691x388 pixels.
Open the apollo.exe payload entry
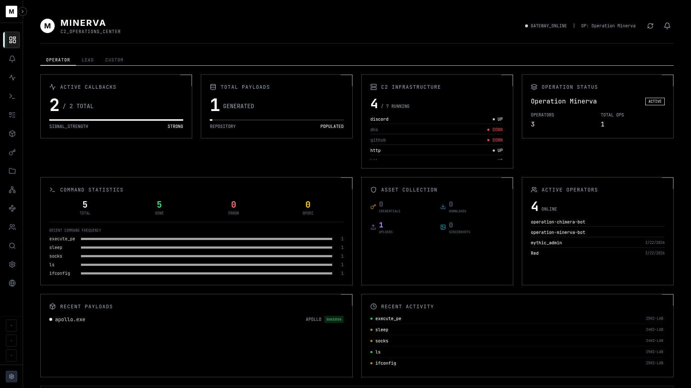70,319
